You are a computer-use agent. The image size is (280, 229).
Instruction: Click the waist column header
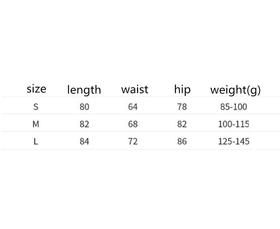[135, 89]
